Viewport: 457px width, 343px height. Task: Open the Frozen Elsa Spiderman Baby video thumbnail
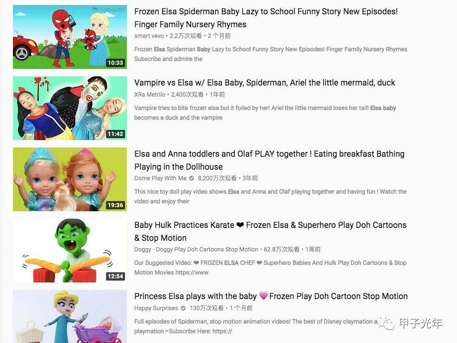coord(69,37)
